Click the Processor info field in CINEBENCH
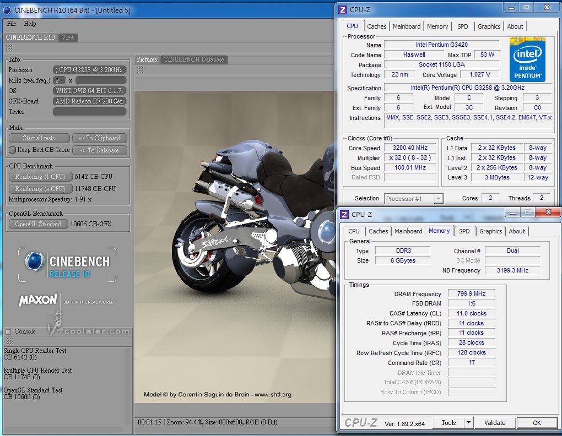The height and width of the screenshot is (436, 562). (x=90, y=70)
